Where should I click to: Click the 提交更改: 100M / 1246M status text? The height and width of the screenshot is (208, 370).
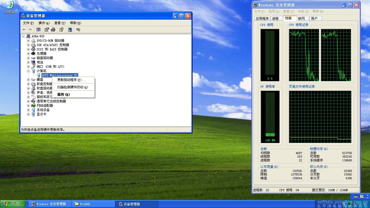pyautogui.click(x=330, y=190)
